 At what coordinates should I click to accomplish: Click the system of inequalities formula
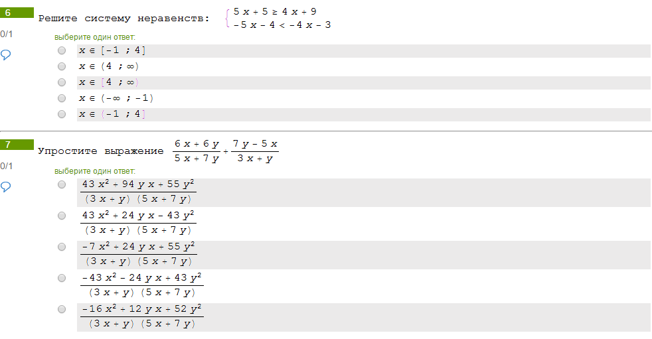(278, 19)
